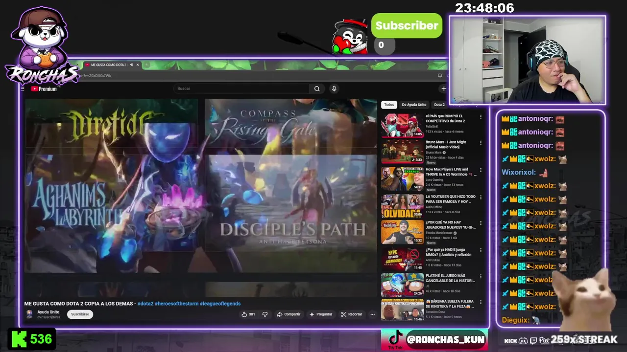Close the ME GUSTA COMO DOTA 2 browser tab
This screenshot has height=352, width=627.
pos(138,65)
